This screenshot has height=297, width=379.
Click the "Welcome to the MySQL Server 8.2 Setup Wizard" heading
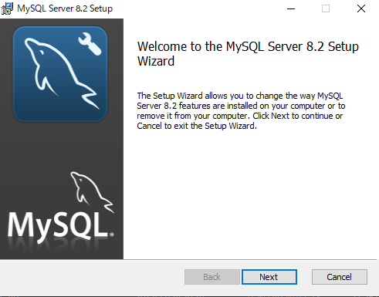(x=248, y=54)
